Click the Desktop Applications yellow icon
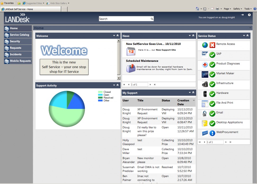The image size is (257, 184). (x=205, y=123)
